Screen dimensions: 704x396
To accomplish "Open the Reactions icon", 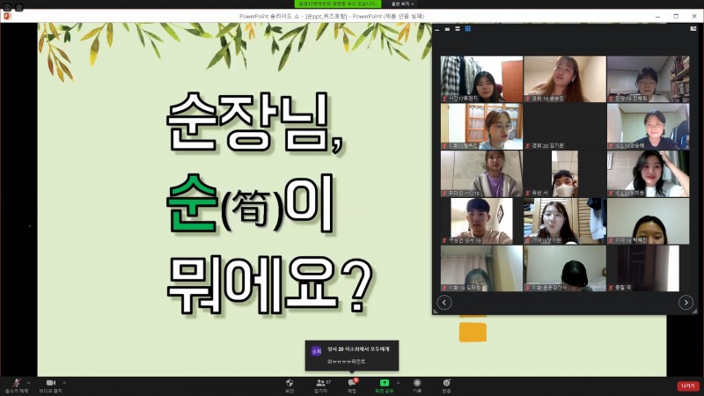I will click(x=446, y=385).
